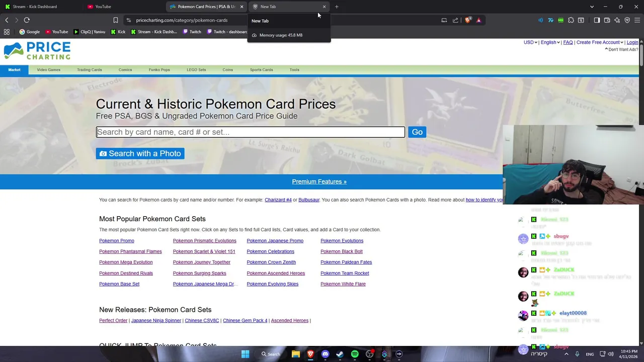Bookmark this page using the bookmark icon
Screen dimensions: 644x362
(116, 20)
